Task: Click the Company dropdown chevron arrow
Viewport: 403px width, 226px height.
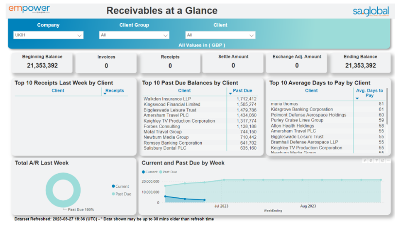Action: click(x=79, y=36)
